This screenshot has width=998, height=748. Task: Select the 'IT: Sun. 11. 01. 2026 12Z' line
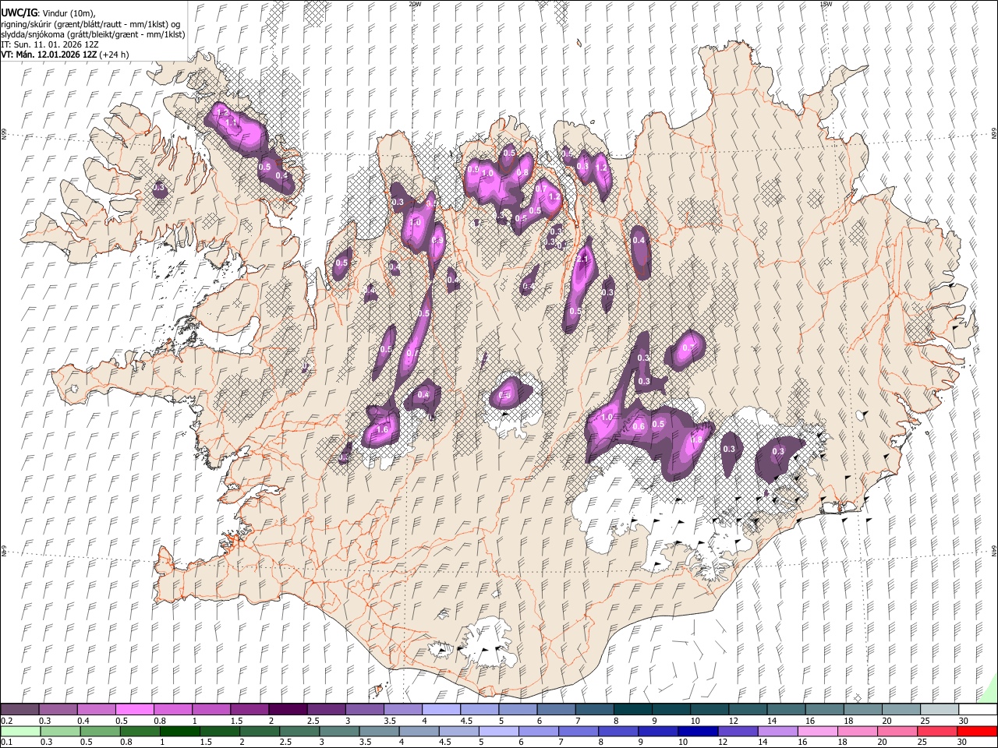(49, 44)
